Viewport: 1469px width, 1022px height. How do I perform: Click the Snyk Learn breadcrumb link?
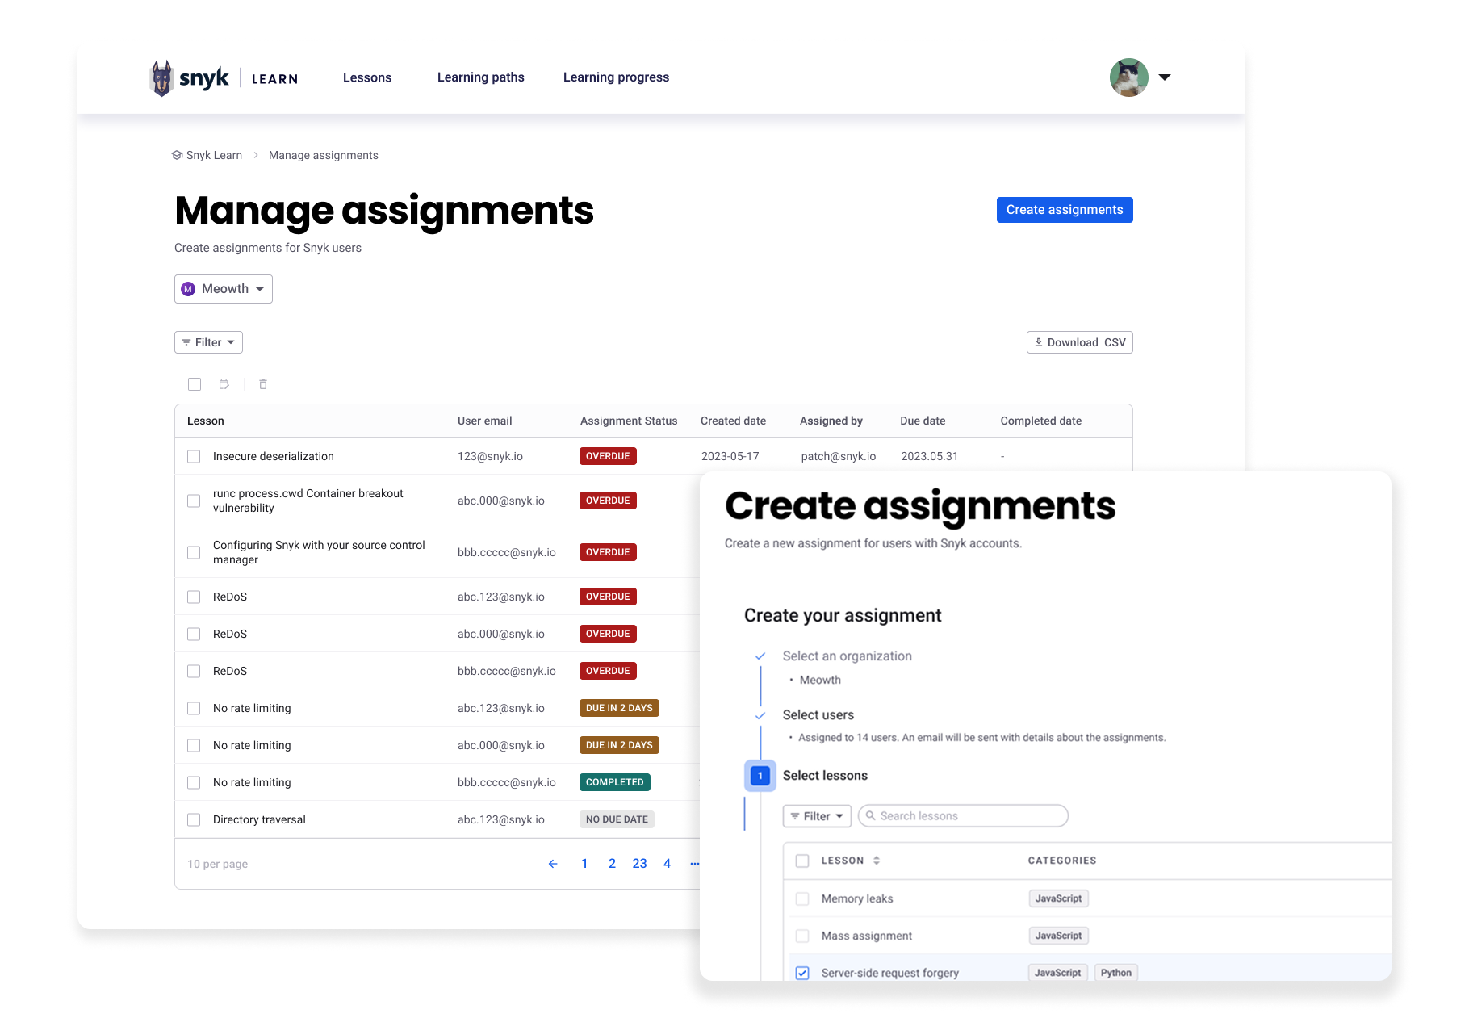pyautogui.click(x=214, y=155)
